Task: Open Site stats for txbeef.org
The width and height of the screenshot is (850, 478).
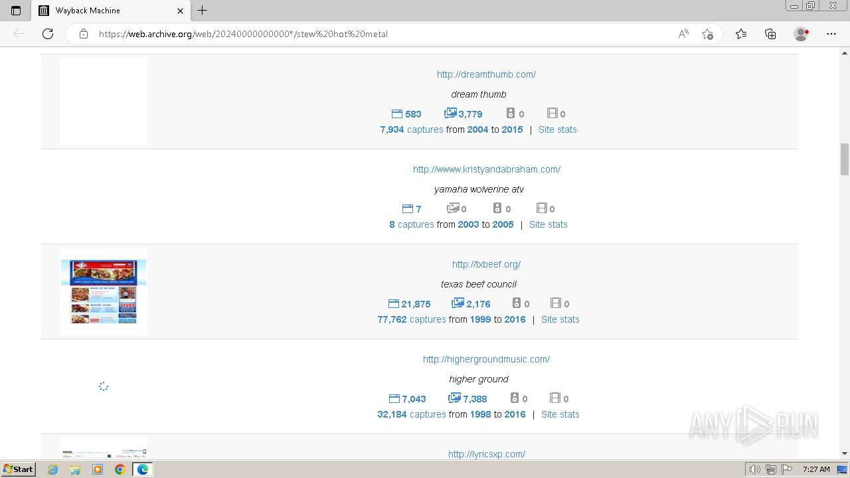Action: pos(560,319)
